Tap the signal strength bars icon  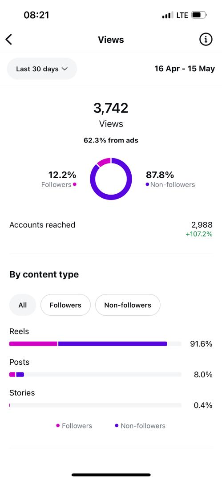[168, 15]
